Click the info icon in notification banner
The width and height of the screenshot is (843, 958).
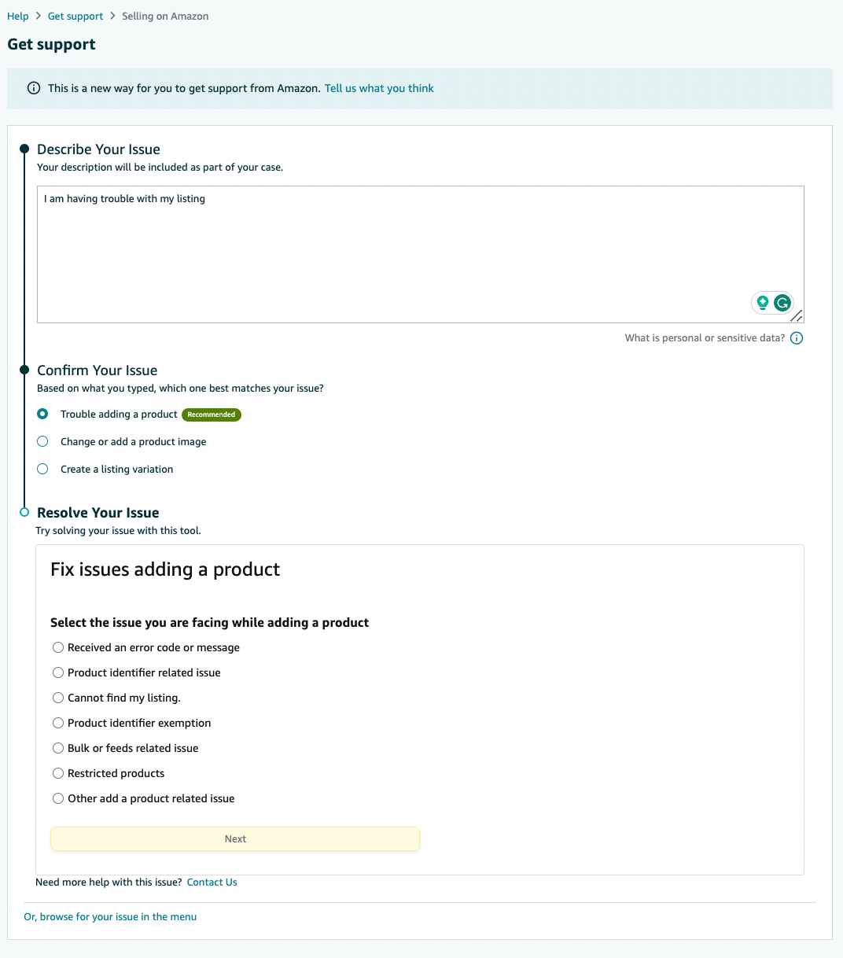click(x=34, y=88)
